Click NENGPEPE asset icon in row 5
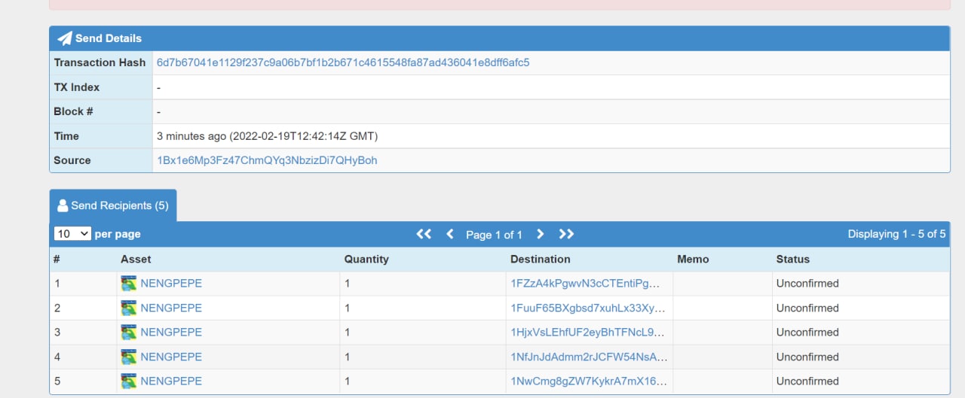Screen dimensions: 965x398 (129, 381)
